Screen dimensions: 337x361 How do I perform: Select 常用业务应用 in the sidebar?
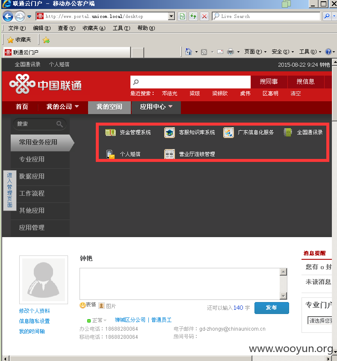(41, 143)
